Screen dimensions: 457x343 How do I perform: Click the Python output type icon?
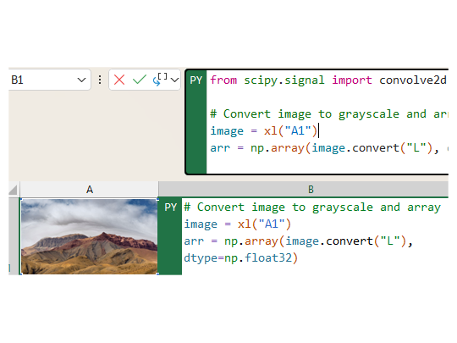[160, 80]
